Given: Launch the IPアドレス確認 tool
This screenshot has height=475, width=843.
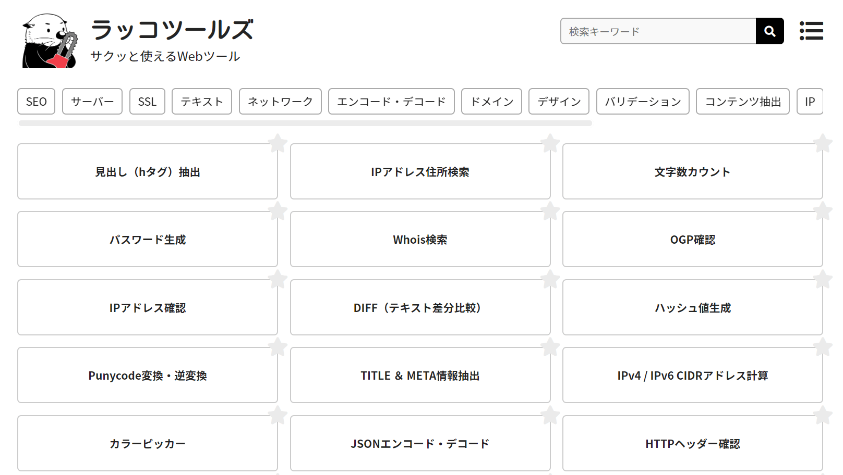Looking at the screenshot, I should (148, 307).
